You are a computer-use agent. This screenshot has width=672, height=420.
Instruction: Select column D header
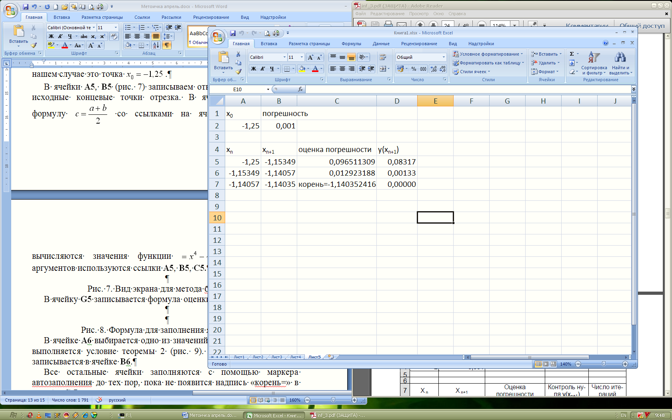pos(397,101)
